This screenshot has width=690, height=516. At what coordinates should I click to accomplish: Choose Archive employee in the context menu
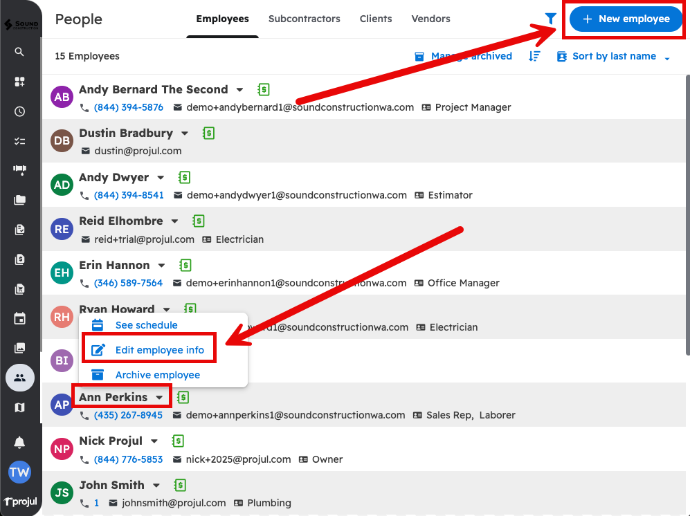click(x=157, y=375)
